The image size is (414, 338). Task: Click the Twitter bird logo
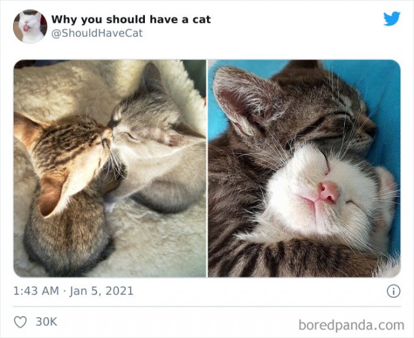pyautogui.click(x=392, y=19)
